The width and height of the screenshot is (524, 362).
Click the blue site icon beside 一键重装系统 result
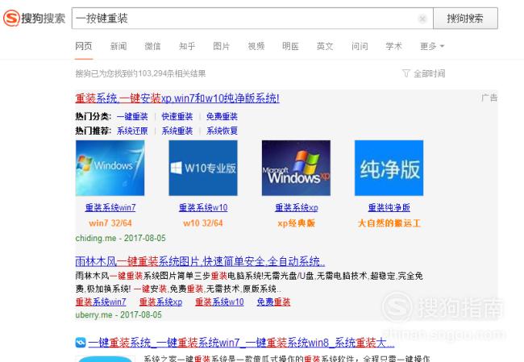[x=81, y=343]
